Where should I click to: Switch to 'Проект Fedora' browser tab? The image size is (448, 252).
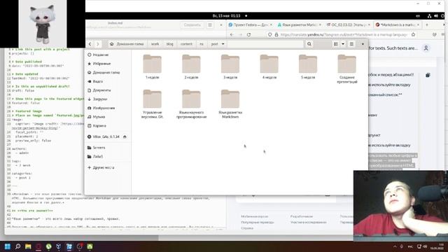[x=251, y=25]
